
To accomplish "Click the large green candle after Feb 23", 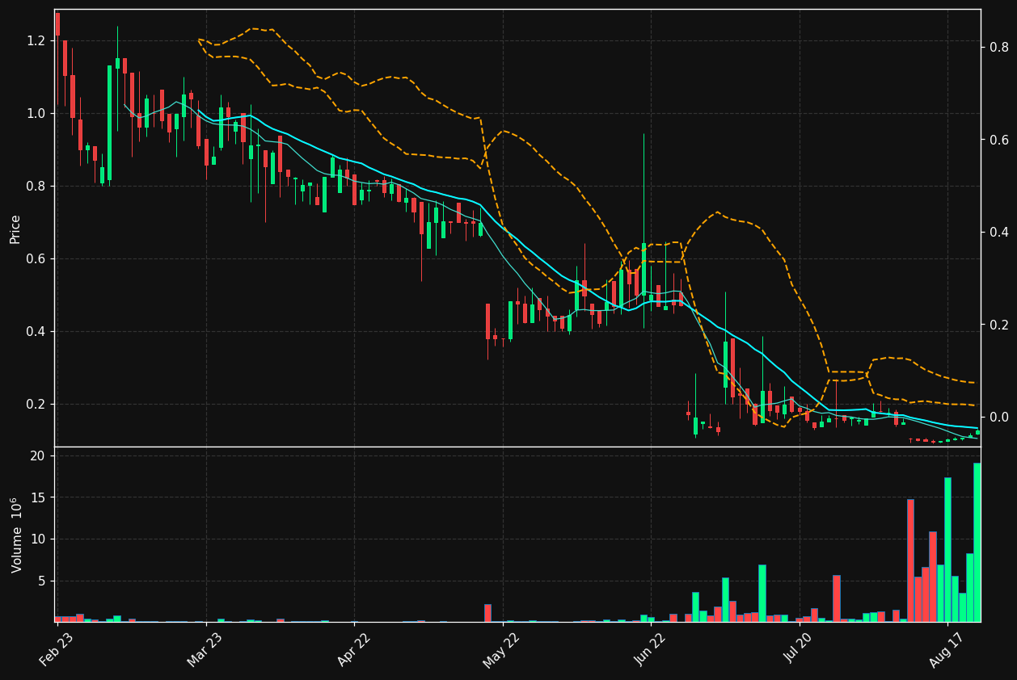I will (109, 123).
